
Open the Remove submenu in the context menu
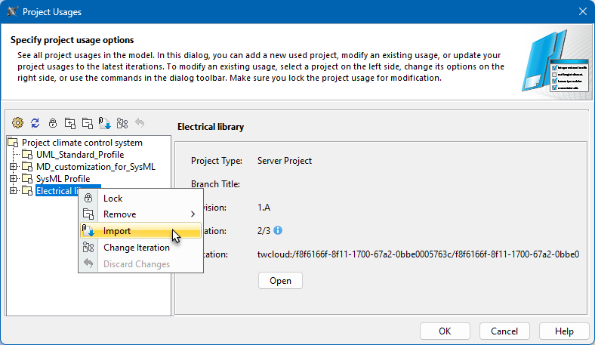click(140, 214)
